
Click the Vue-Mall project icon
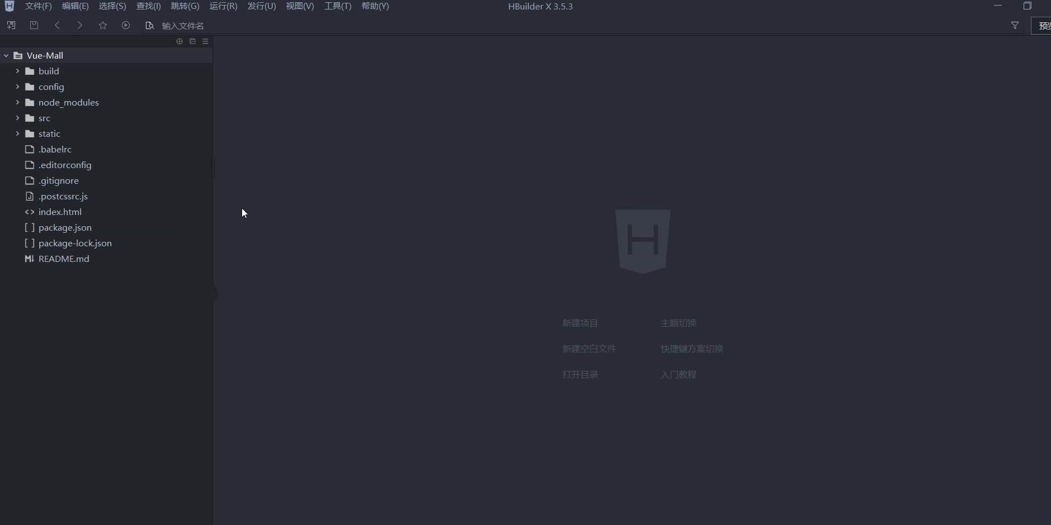coord(18,55)
